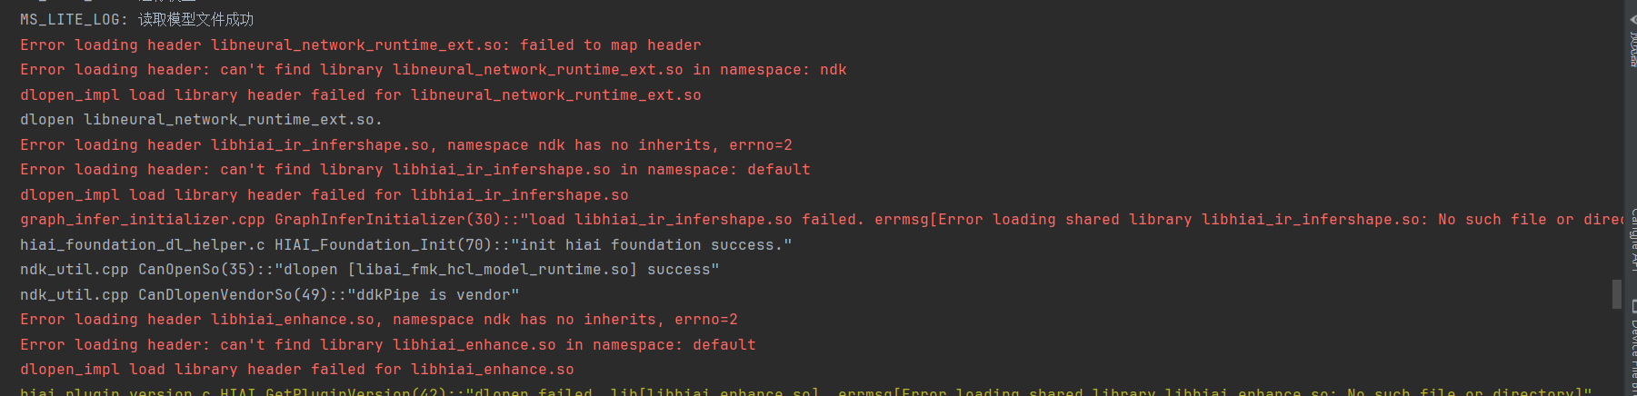Click the scrollbar track above the thumb
Viewport: 1637px width, 396px height.
pyautogui.click(x=1617, y=136)
